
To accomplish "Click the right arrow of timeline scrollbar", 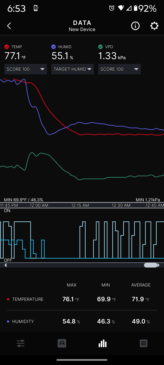I will 159,265.
